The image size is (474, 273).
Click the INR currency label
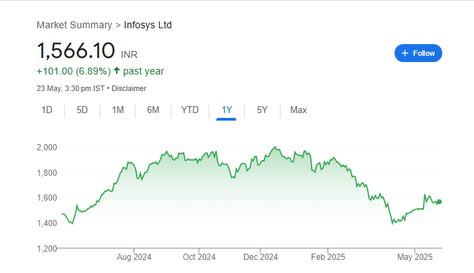point(129,54)
